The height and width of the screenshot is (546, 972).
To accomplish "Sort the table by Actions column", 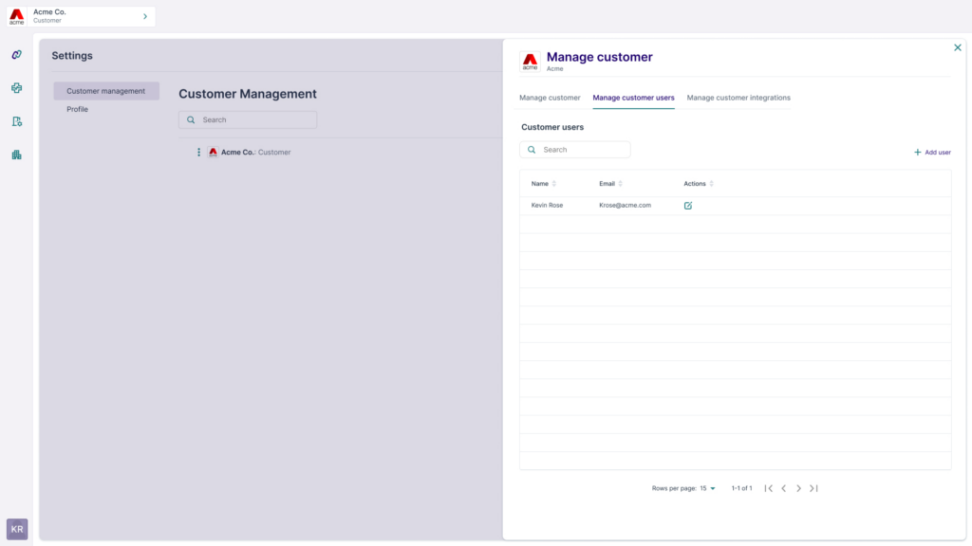I will point(712,184).
